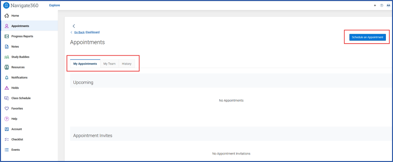Open the Checklist icon
Screen dimensions: 393x162
[x=7, y=140]
